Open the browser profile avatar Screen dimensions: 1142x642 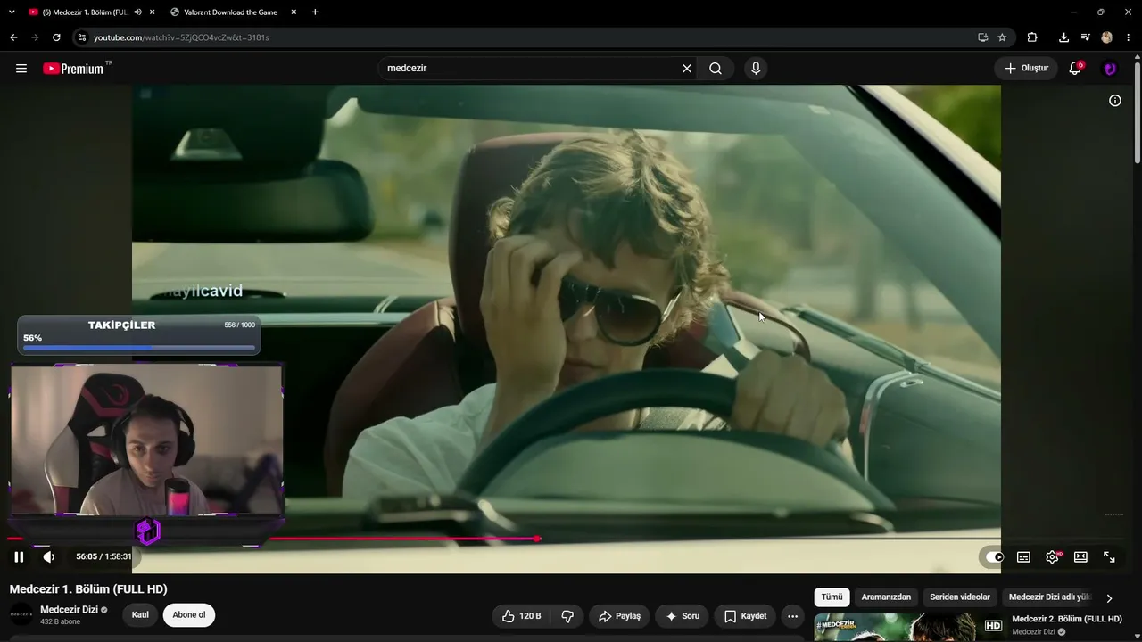point(1106,37)
